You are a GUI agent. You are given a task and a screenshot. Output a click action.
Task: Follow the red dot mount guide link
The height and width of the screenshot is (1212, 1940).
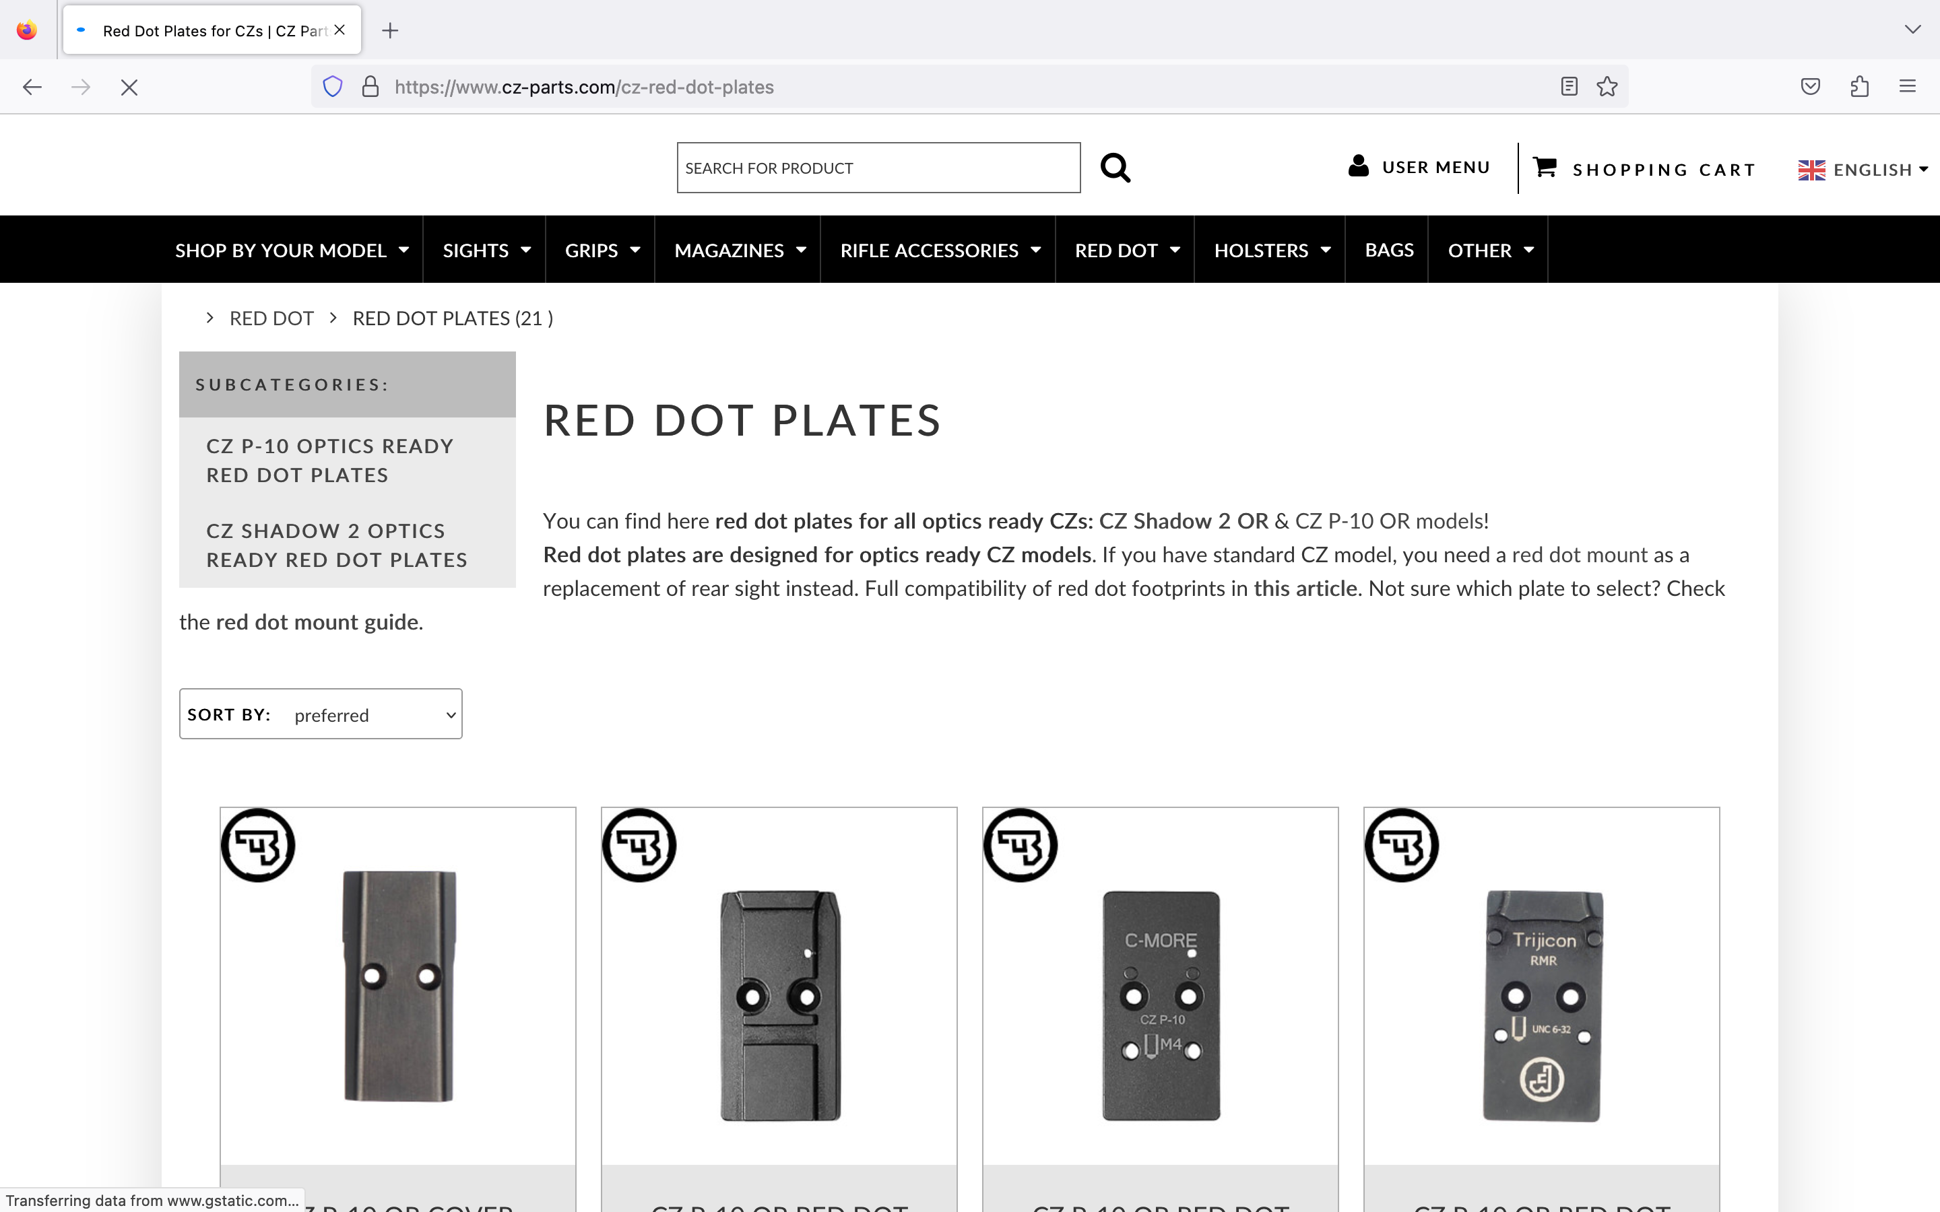point(318,622)
